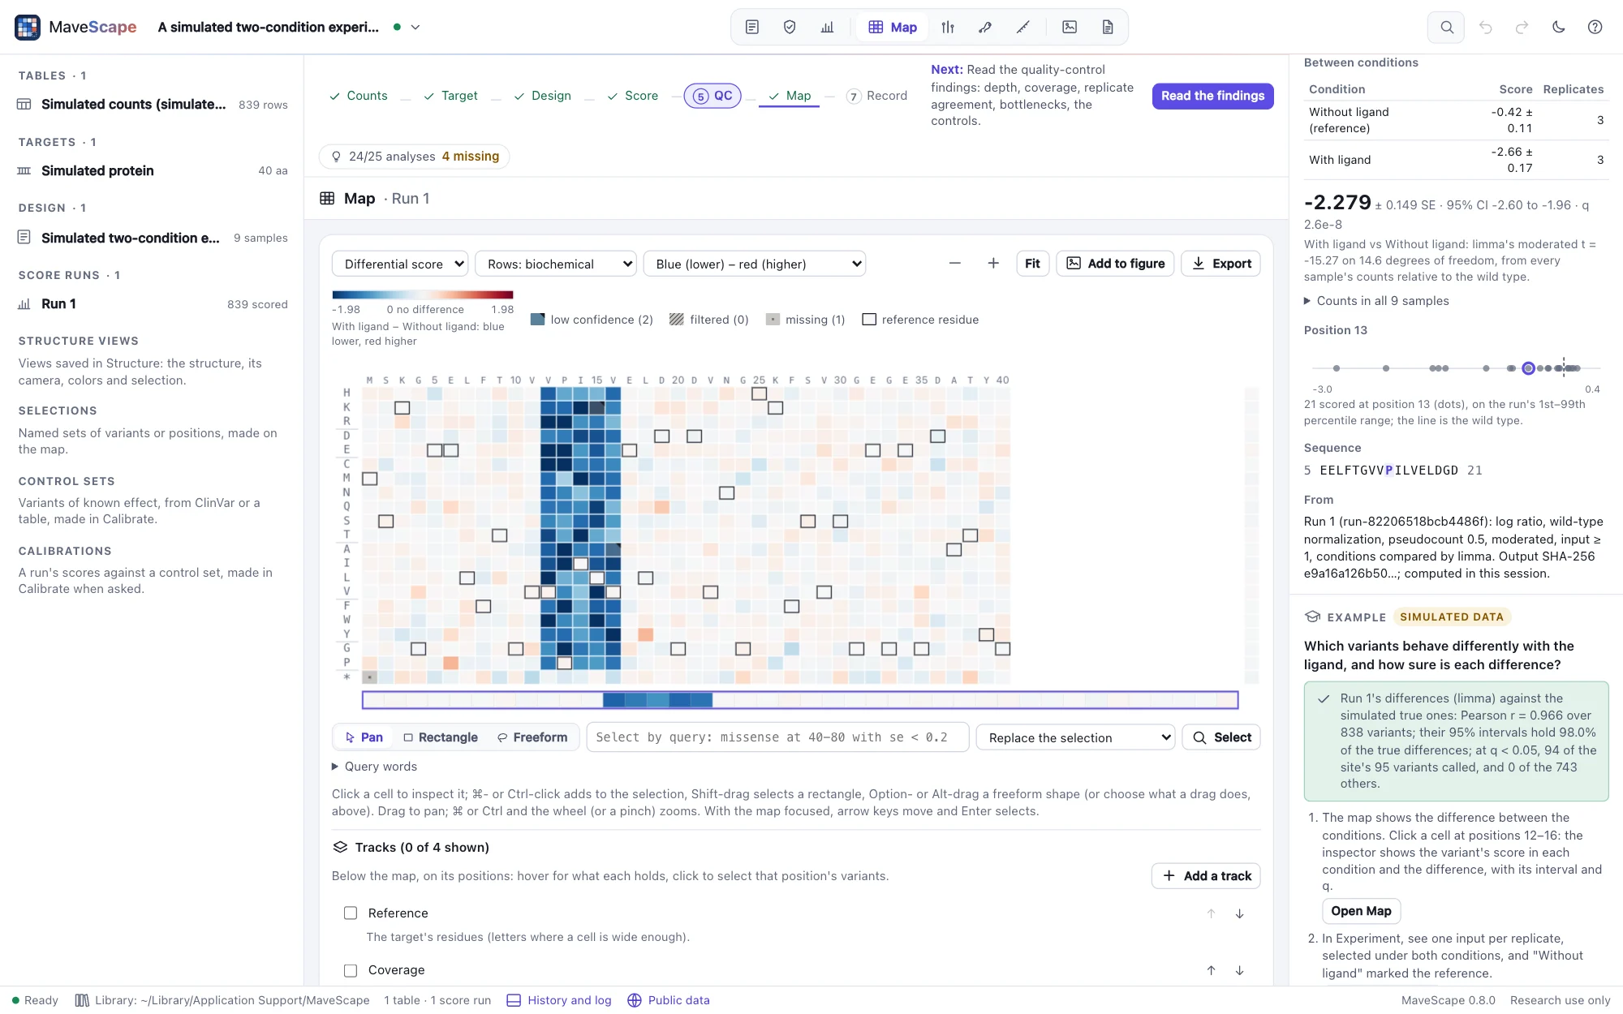Switch drag mode to Freeform
Image resolution: width=1623 pixels, height=1014 pixels.
point(532,737)
